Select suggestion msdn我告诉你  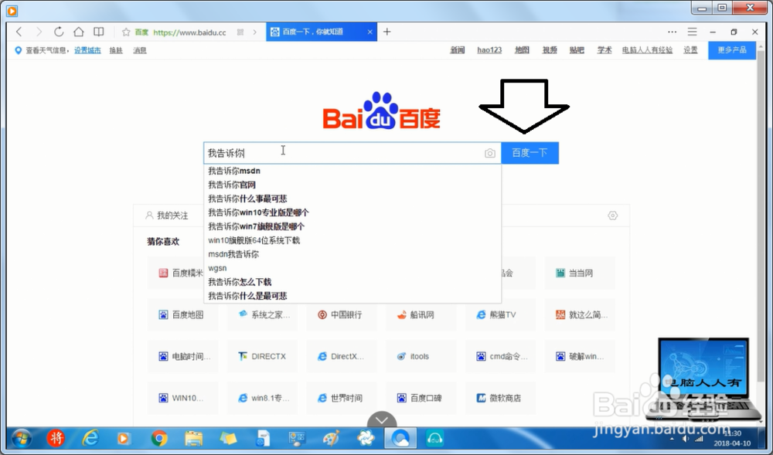tap(352, 254)
